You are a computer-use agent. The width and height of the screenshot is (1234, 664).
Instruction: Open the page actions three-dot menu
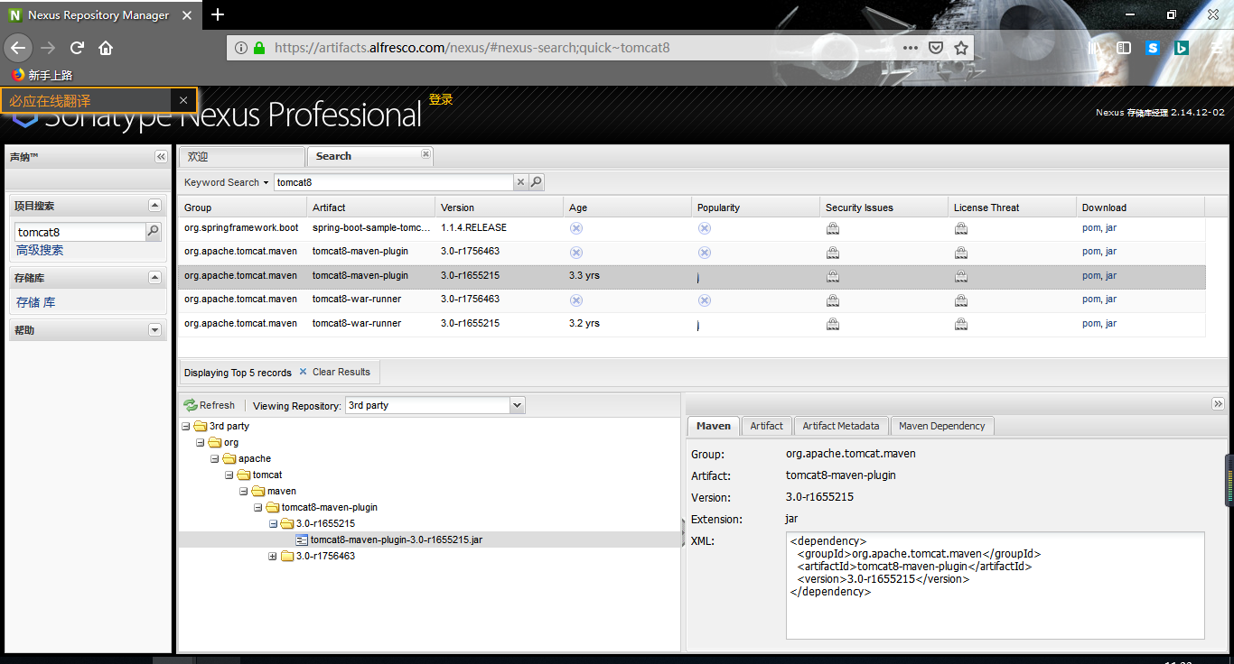[911, 48]
